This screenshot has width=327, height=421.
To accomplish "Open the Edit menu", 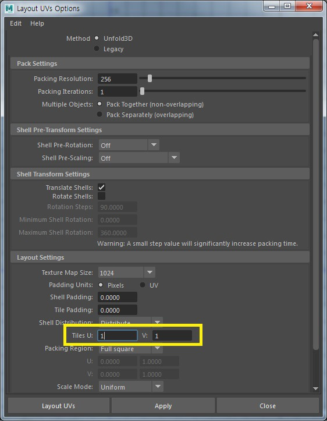I will pyautogui.click(x=16, y=23).
